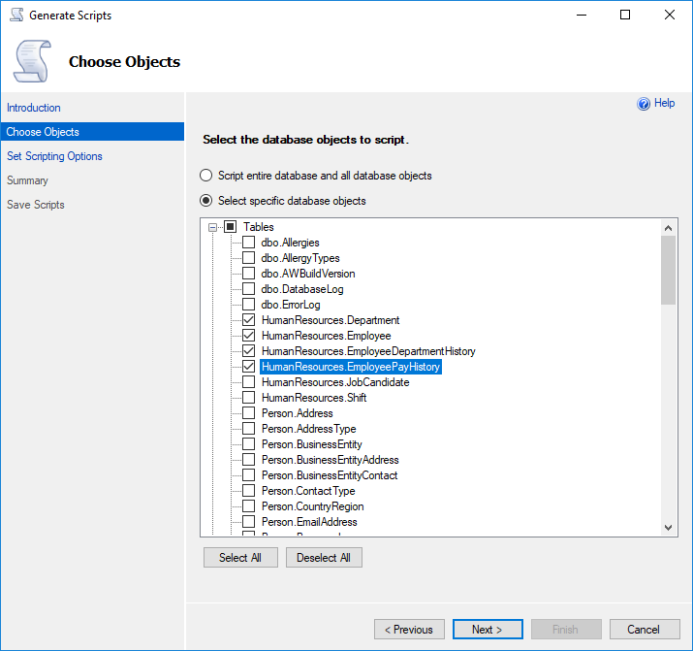693x651 pixels.
Task: Minimize the Generate Scripts window
Action: [582, 15]
